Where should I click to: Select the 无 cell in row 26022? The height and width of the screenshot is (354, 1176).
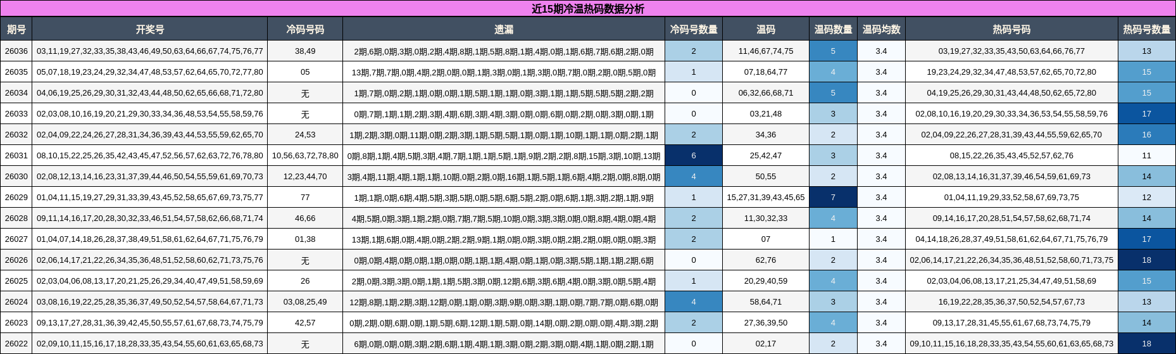[305, 344]
